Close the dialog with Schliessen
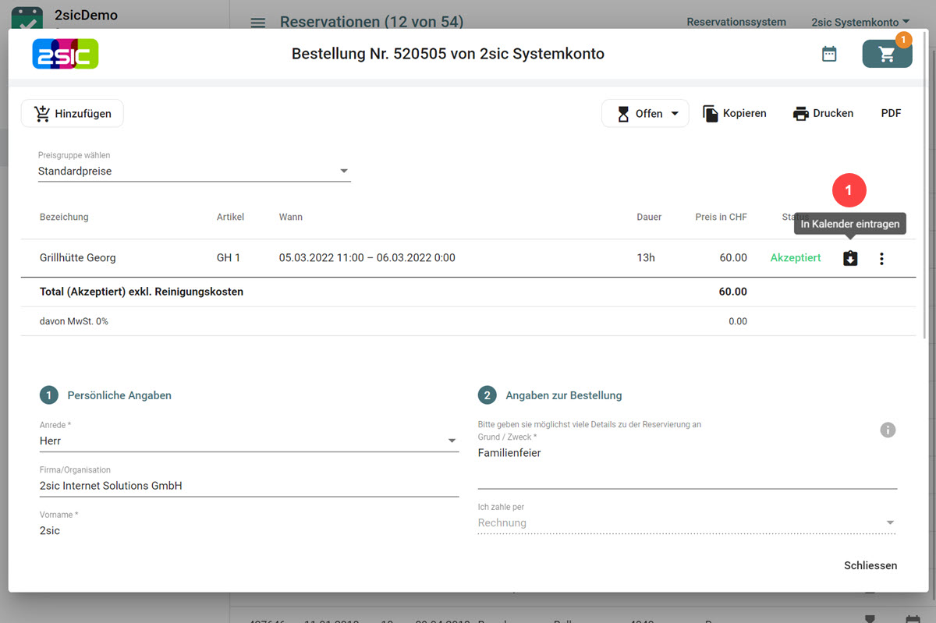This screenshot has height=623, width=936. [x=870, y=565]
